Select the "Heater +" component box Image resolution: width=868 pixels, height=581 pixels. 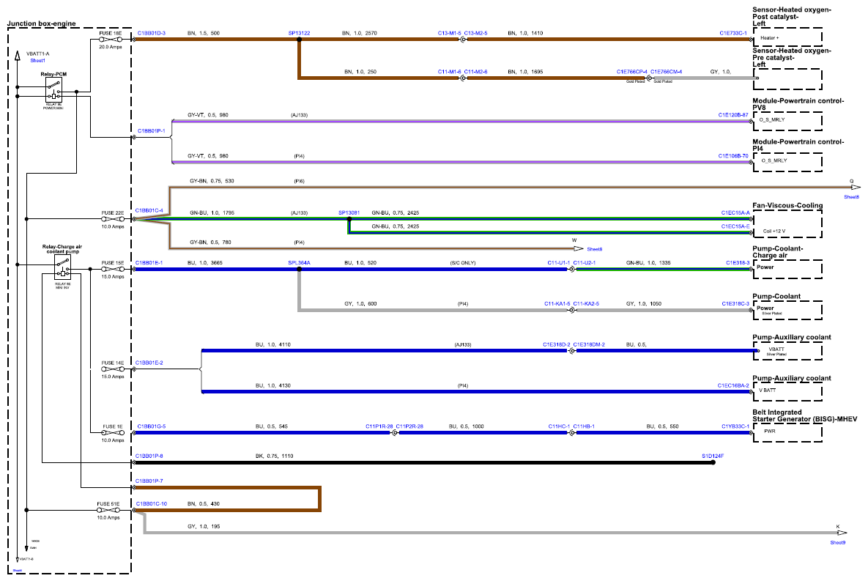(x=787, y=37)
